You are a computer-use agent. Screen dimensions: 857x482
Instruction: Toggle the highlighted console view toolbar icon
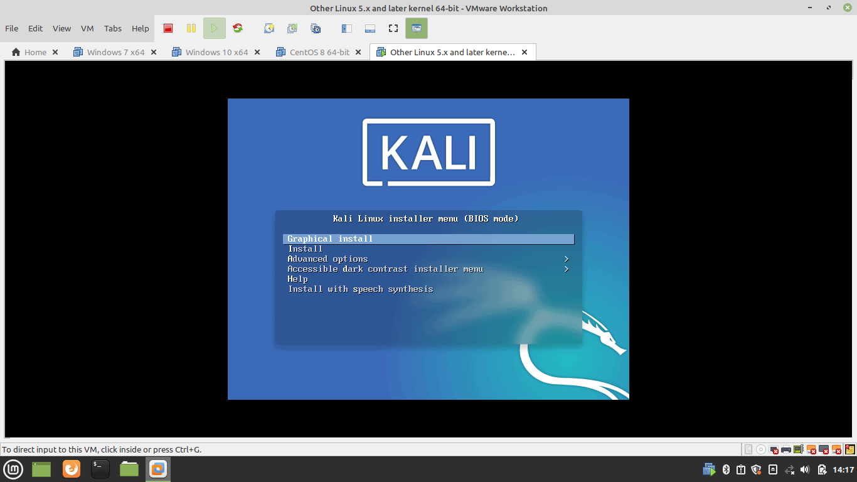(417, 28)
